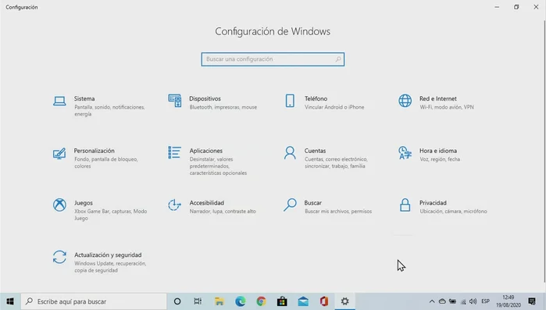Viewport: 546px width, 310px height.
Task: Click 'Wi-Fi, modo avión, VPN' description
Action: coord(447,107)
